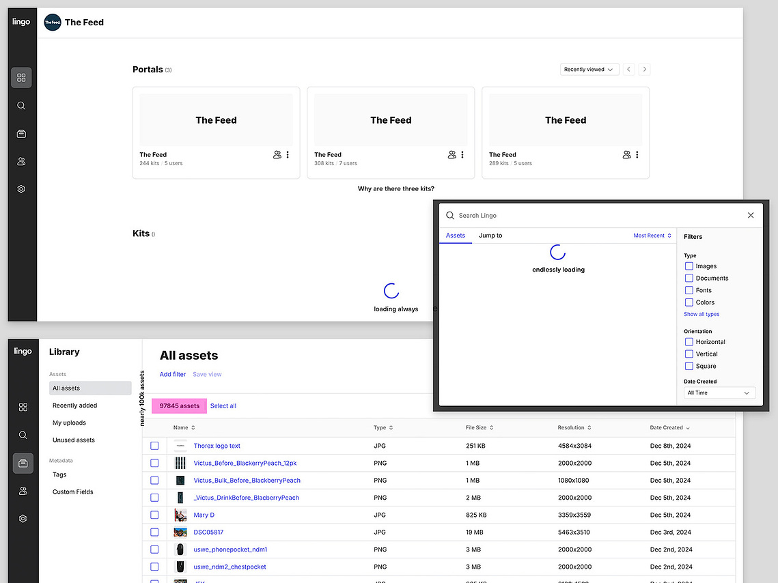This screenshot has width=778, height=583.
Task: Select My uploads in Library sidebar
Action: (x=70, y=423)
